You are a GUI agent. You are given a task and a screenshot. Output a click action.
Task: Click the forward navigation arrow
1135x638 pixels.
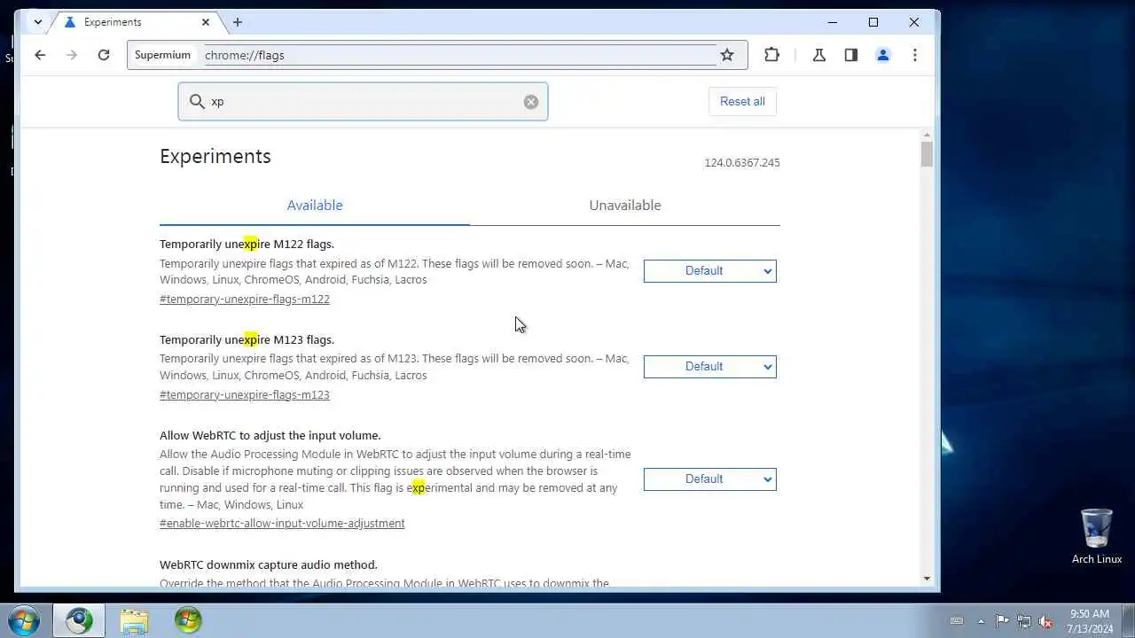click(x=72, y=55)
